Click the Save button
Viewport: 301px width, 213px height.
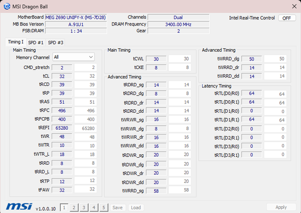pyautogui.click(x=118, y=207)
